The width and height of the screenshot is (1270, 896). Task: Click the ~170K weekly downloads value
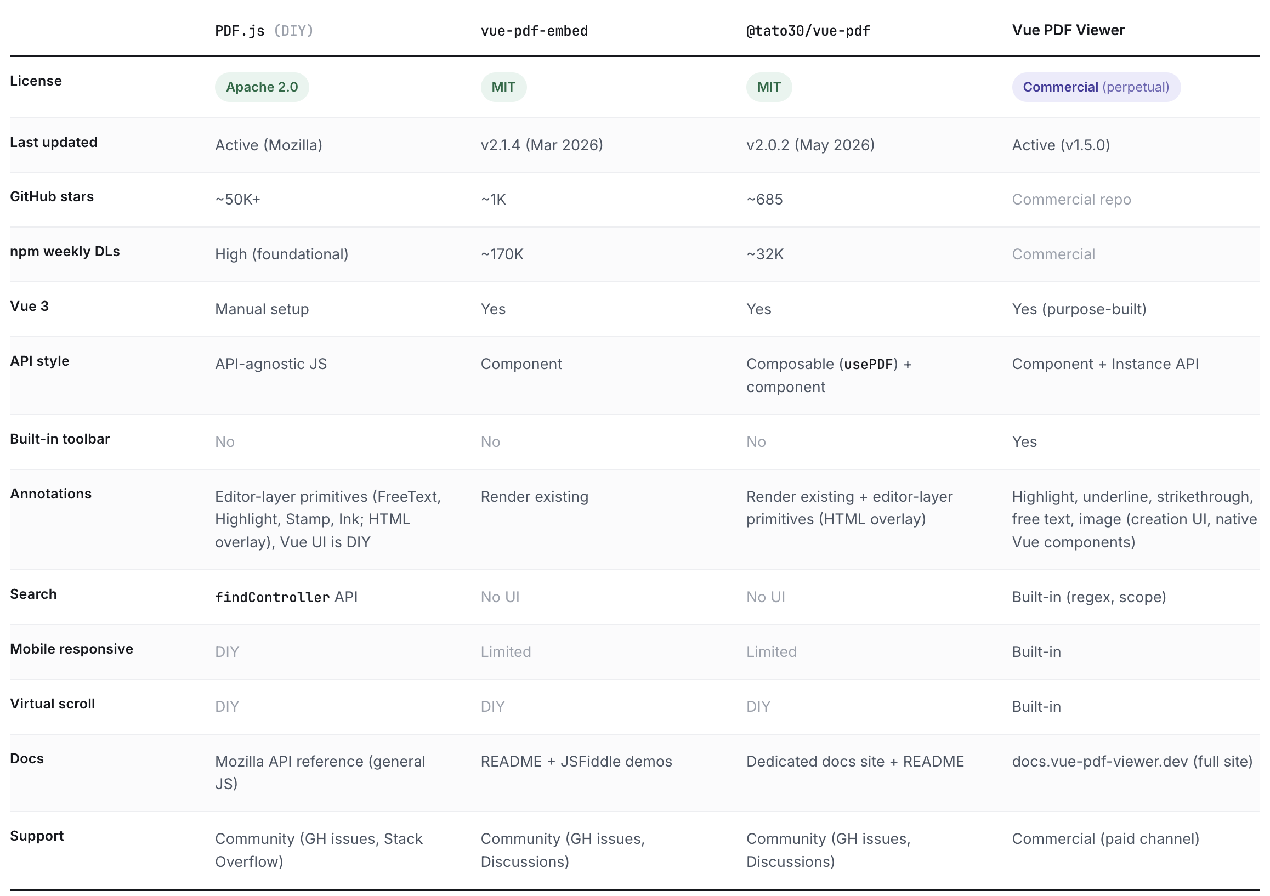point(502,254)
